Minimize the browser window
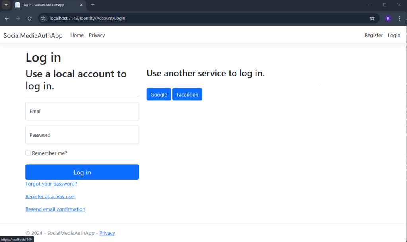Image resolution: width=407 pixels, height=242 pixels. point(370,5)
